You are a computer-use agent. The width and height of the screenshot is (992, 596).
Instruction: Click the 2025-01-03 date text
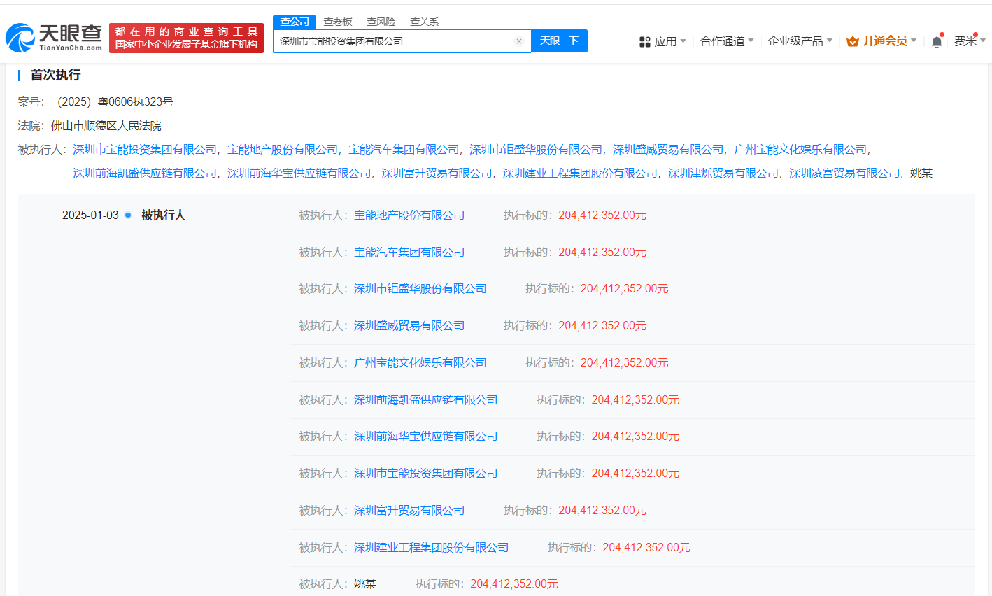pyautogui.click(x=90, y=215)
